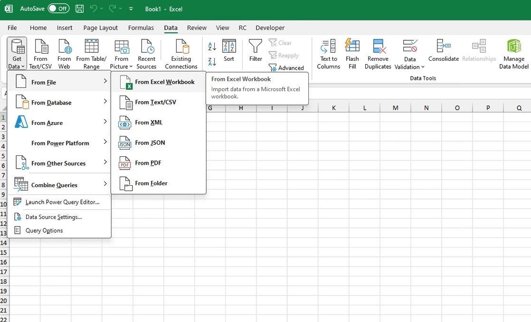Select From JSON in submenu

(x=159, y=143)
